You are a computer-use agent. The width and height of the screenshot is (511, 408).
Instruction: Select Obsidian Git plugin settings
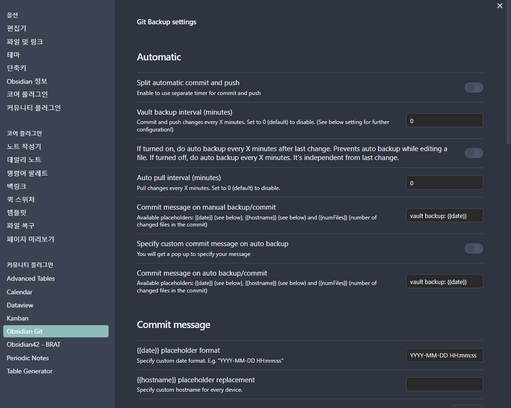pyautogui.click(x=56, y=331)
